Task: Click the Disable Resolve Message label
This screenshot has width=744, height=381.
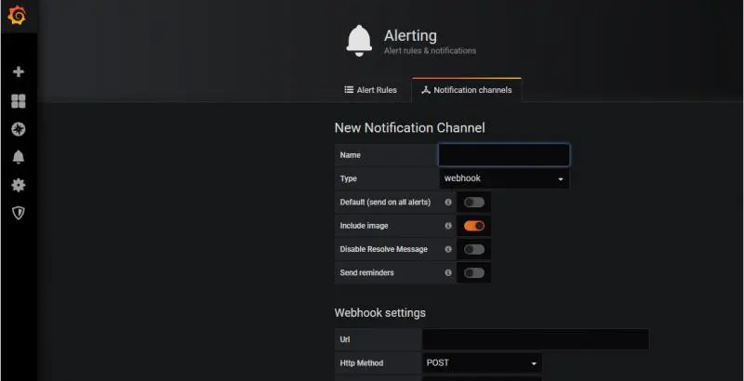Action: (x=383, y=249)
